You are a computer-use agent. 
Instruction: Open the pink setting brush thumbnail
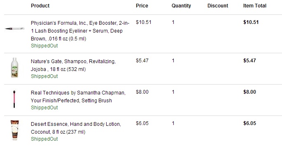pos(14,99)
